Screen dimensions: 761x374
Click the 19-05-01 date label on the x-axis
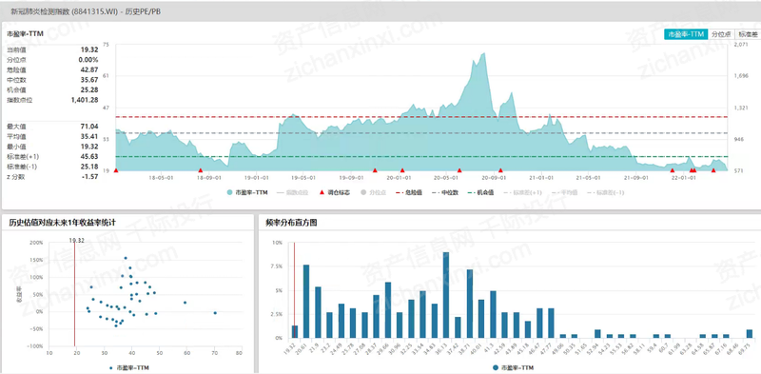[x=302, y=178]
